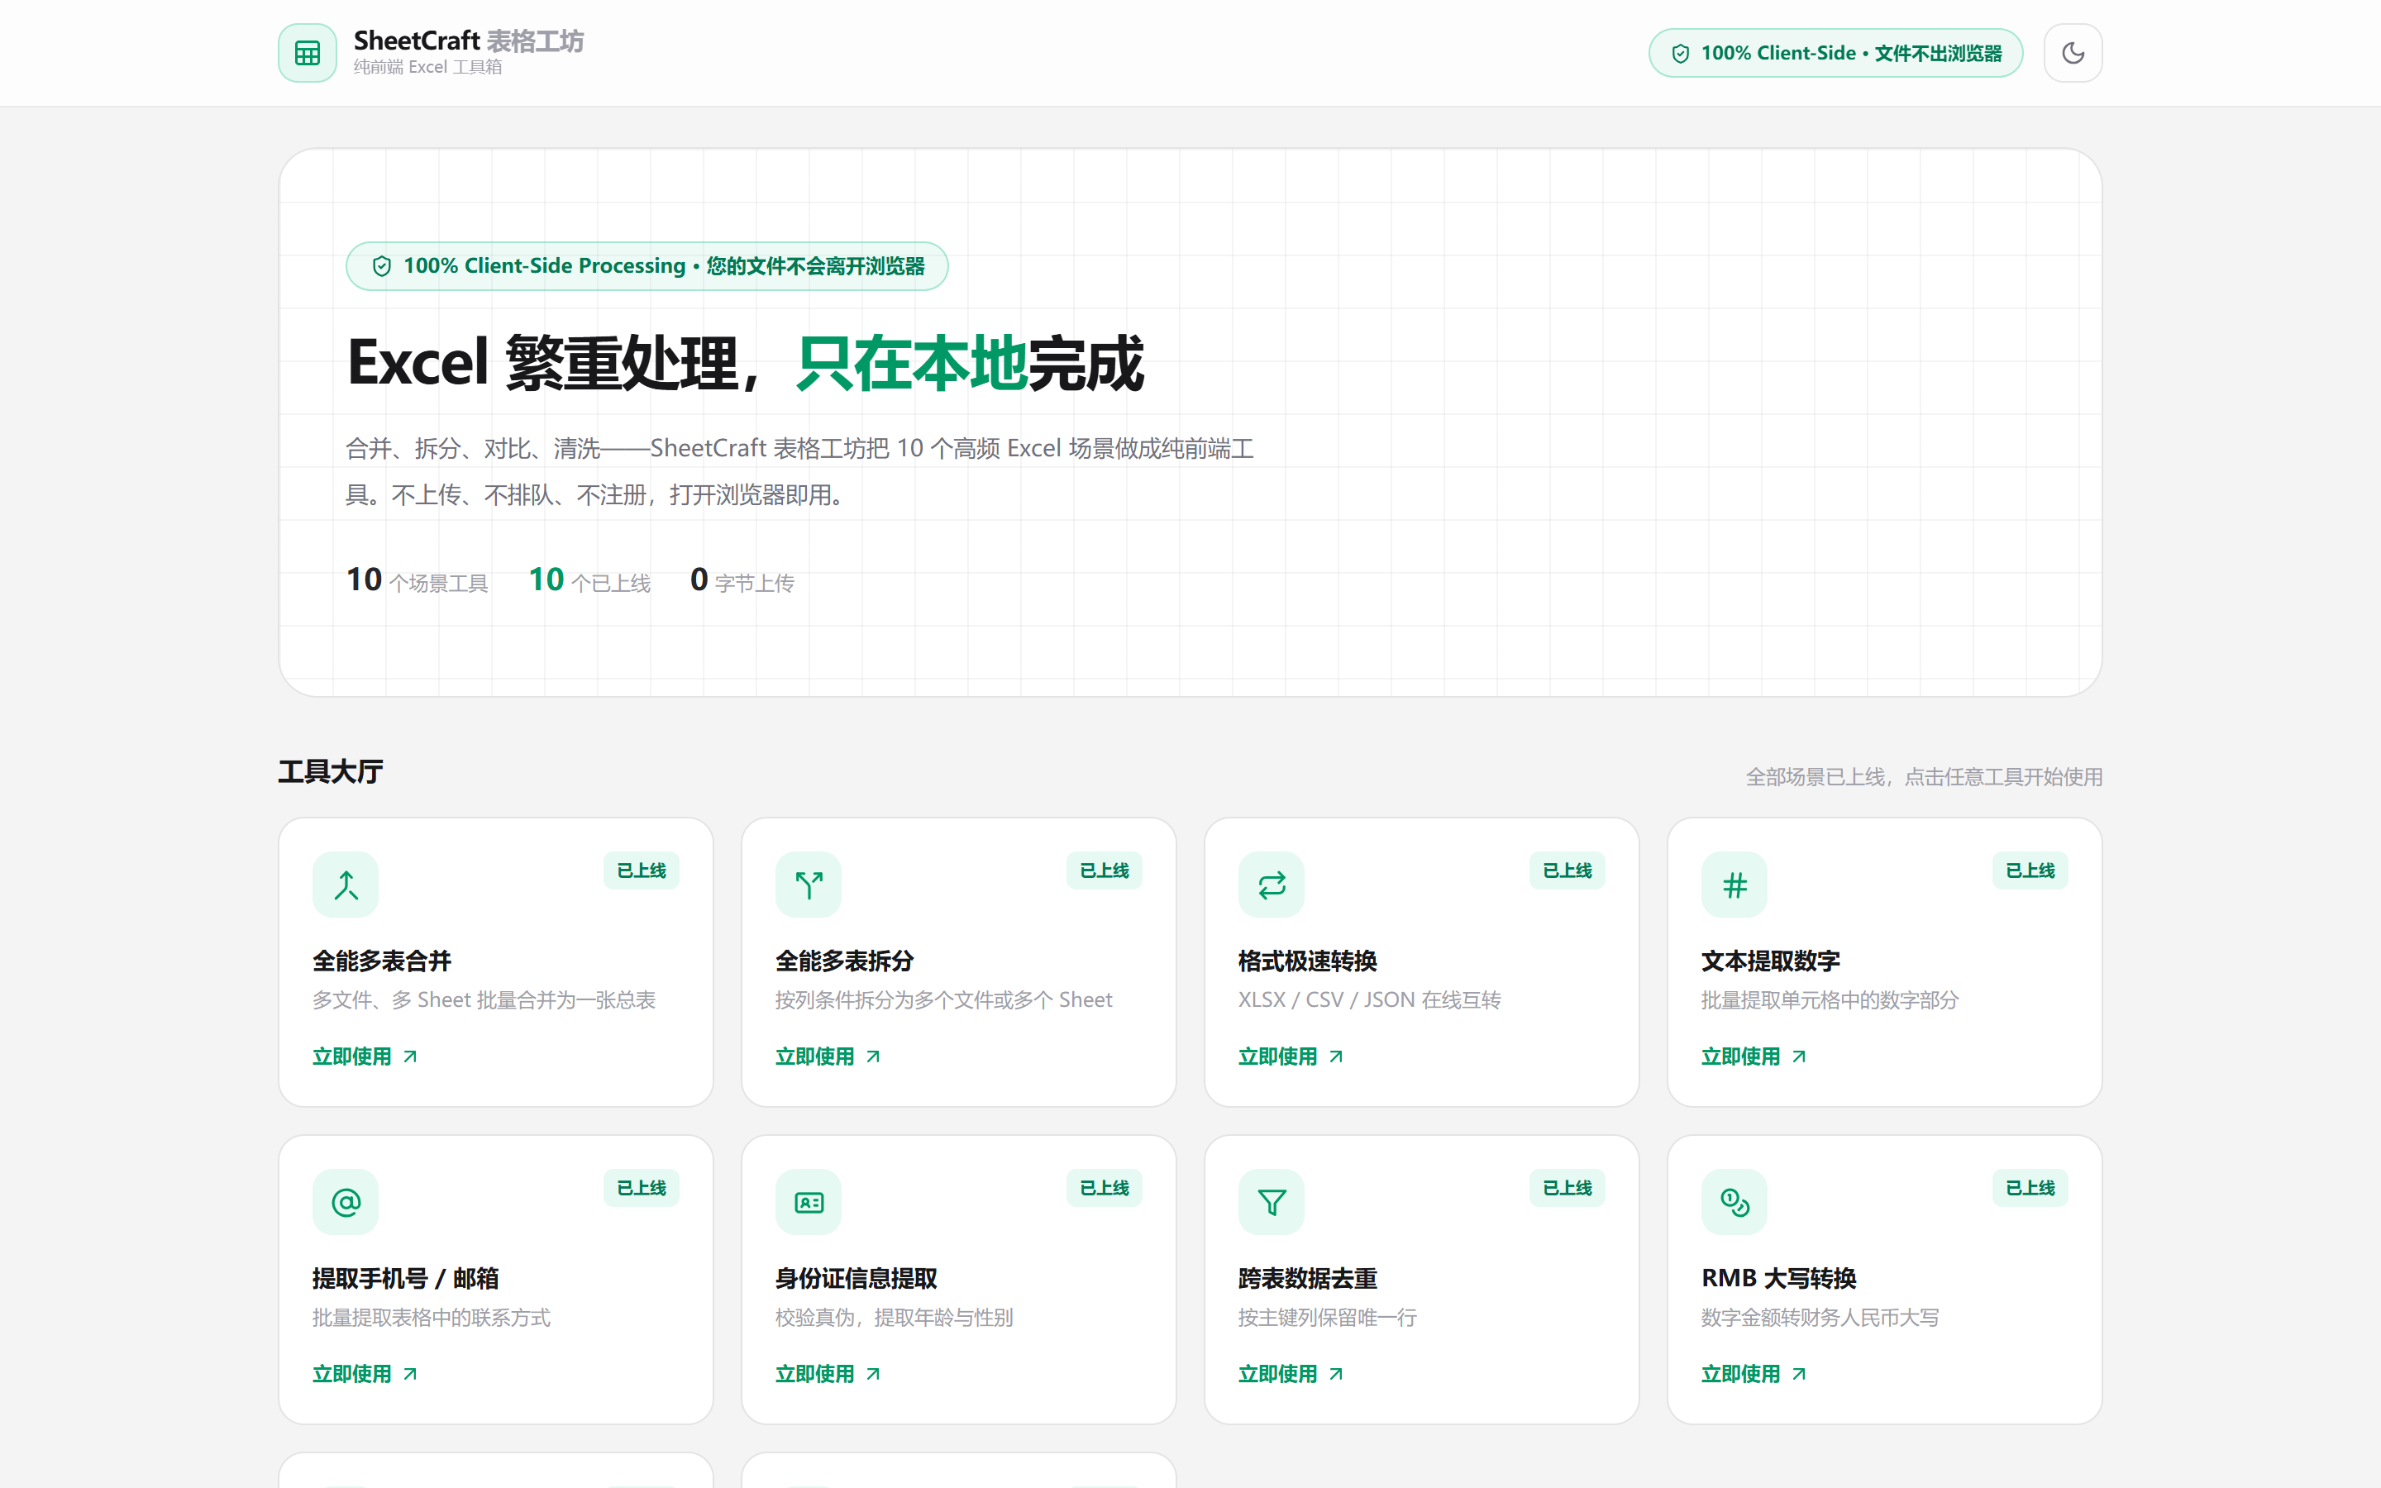This screenshot has height=1488, width=2381.
Task: Click the 已上线 badge on 全能多表合并
Action: [642, 870]
